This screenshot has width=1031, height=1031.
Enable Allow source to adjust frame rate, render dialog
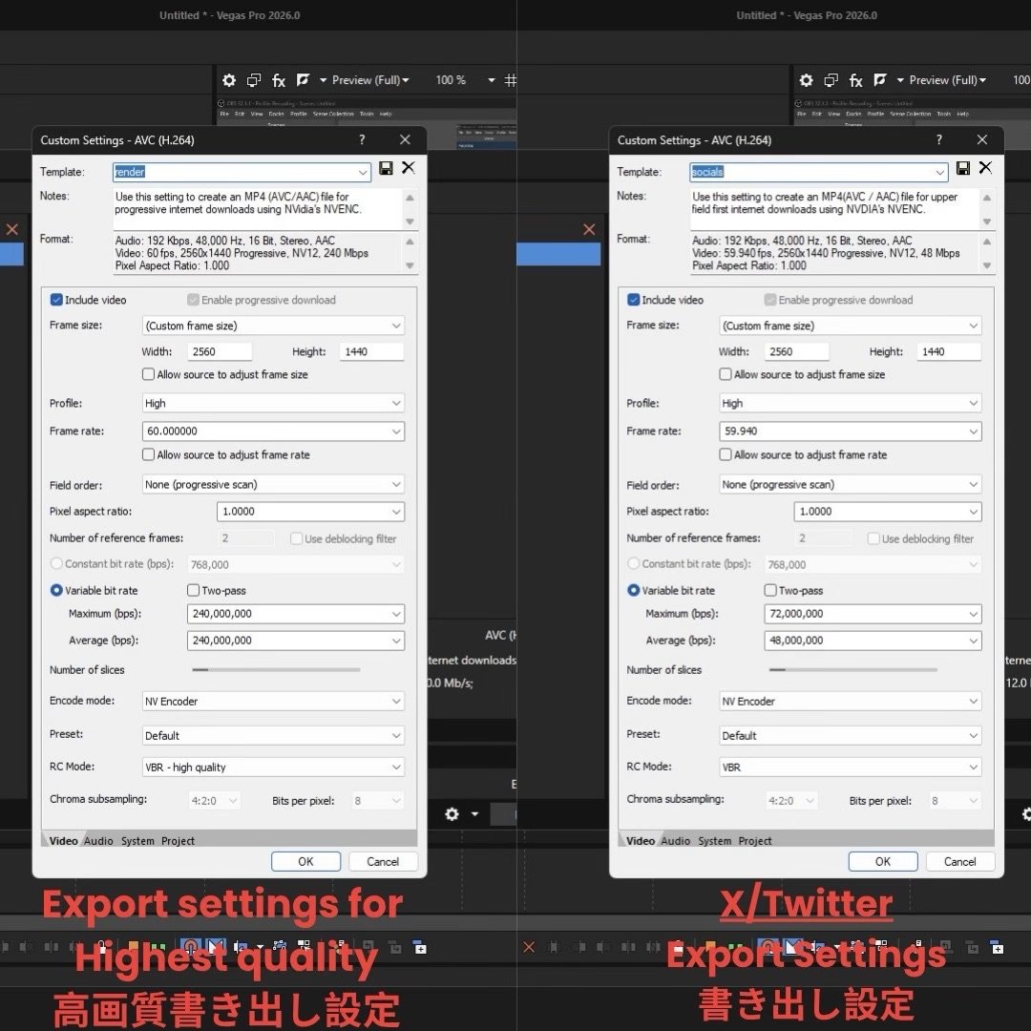149,454
